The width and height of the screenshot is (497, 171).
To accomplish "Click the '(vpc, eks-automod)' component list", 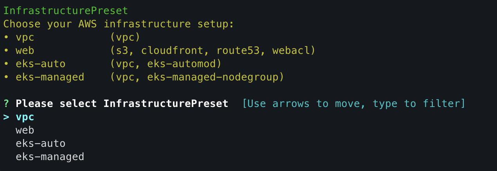I will [166, 64].
